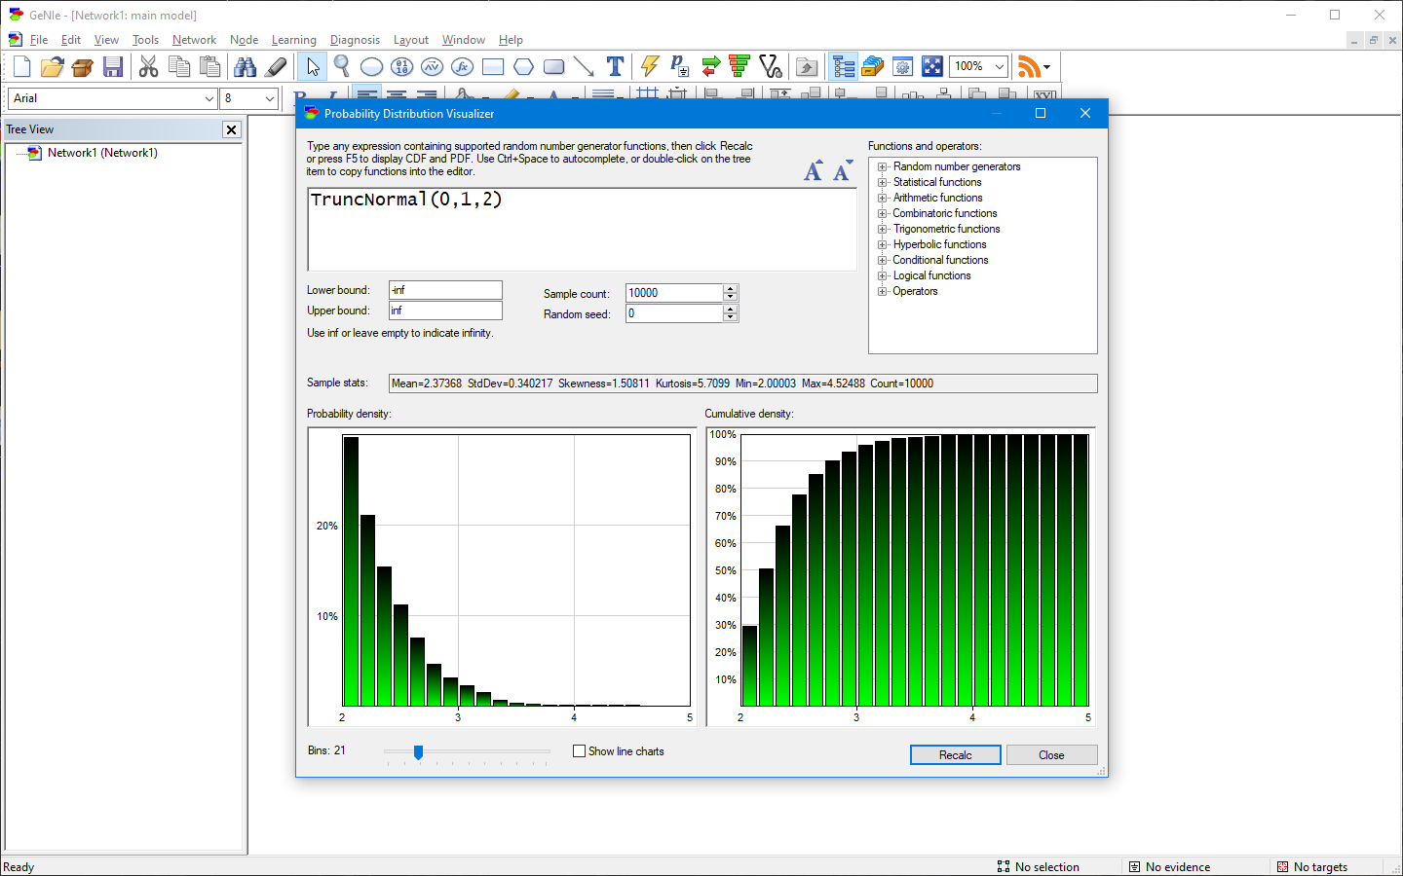Image resolution: width=1403 pixels, height=876 pixels.
Task: Click the Upper bound input field
Action: pos(445,310)
